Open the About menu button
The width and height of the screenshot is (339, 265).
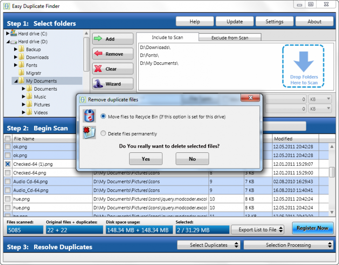314,21
